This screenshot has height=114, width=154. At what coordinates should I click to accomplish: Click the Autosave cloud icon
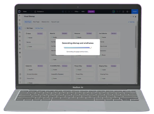tap(35, 11)
